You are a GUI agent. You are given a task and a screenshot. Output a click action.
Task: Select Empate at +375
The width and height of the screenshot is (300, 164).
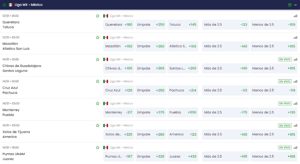(151, 112)
